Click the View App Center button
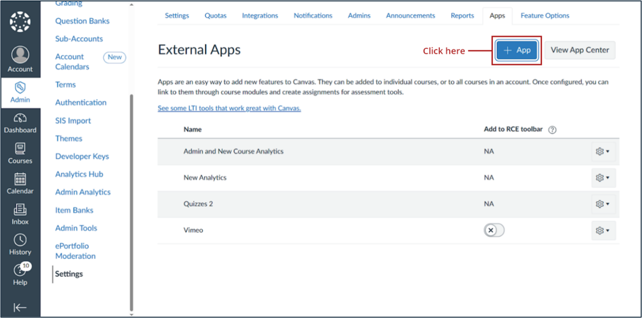The image size is (642, 318). pyautogui.click(x=580, y=50)
